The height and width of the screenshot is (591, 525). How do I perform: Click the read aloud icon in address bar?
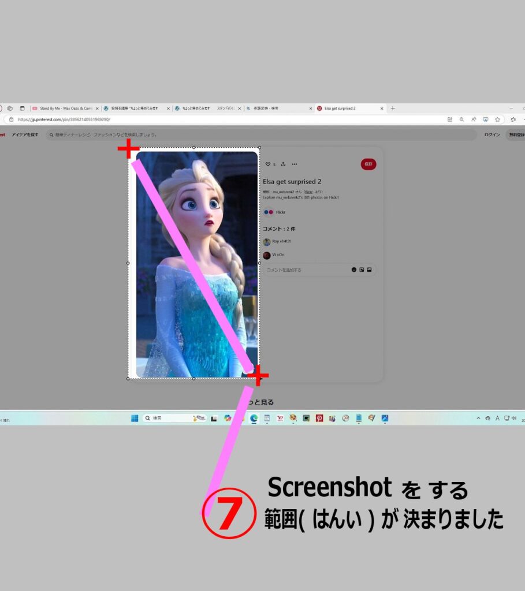(x=474, y=119)
